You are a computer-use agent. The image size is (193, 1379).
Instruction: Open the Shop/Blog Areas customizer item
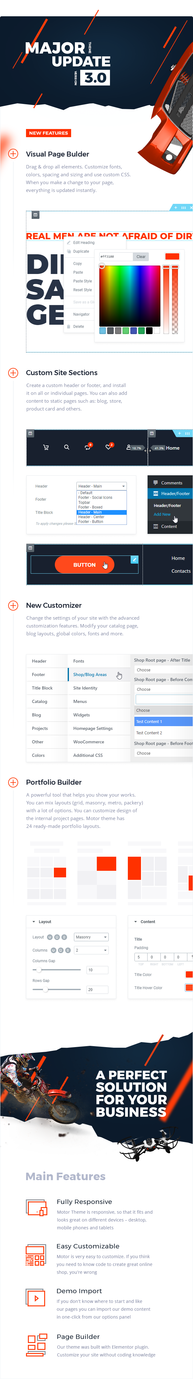(x=90, y=674)
